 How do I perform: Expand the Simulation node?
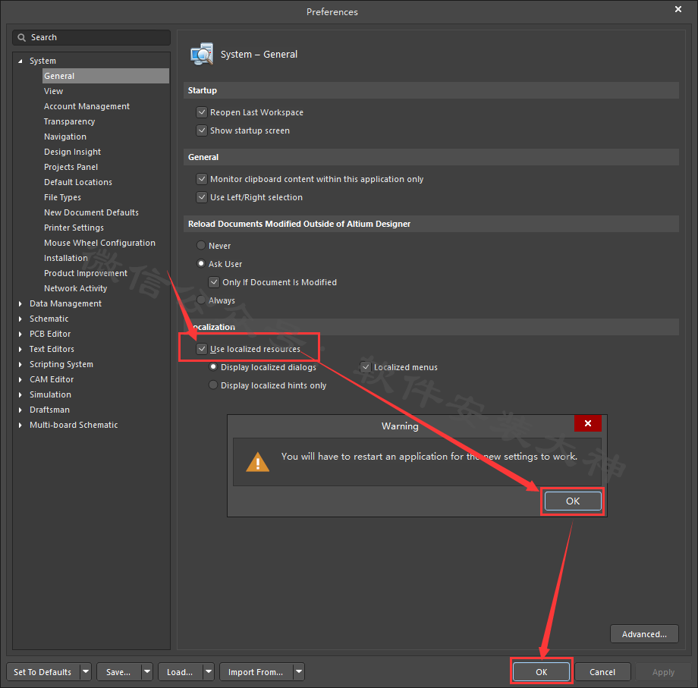coord(20,394)
